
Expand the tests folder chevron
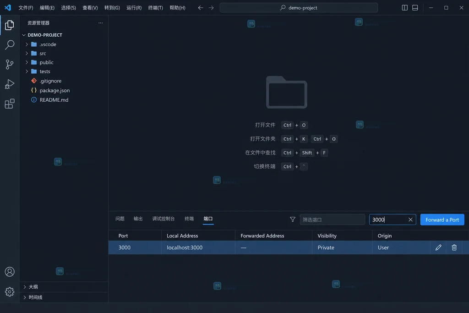point(27,71)
